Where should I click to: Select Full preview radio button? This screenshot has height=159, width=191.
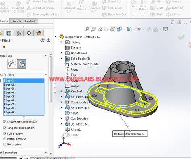5,134
